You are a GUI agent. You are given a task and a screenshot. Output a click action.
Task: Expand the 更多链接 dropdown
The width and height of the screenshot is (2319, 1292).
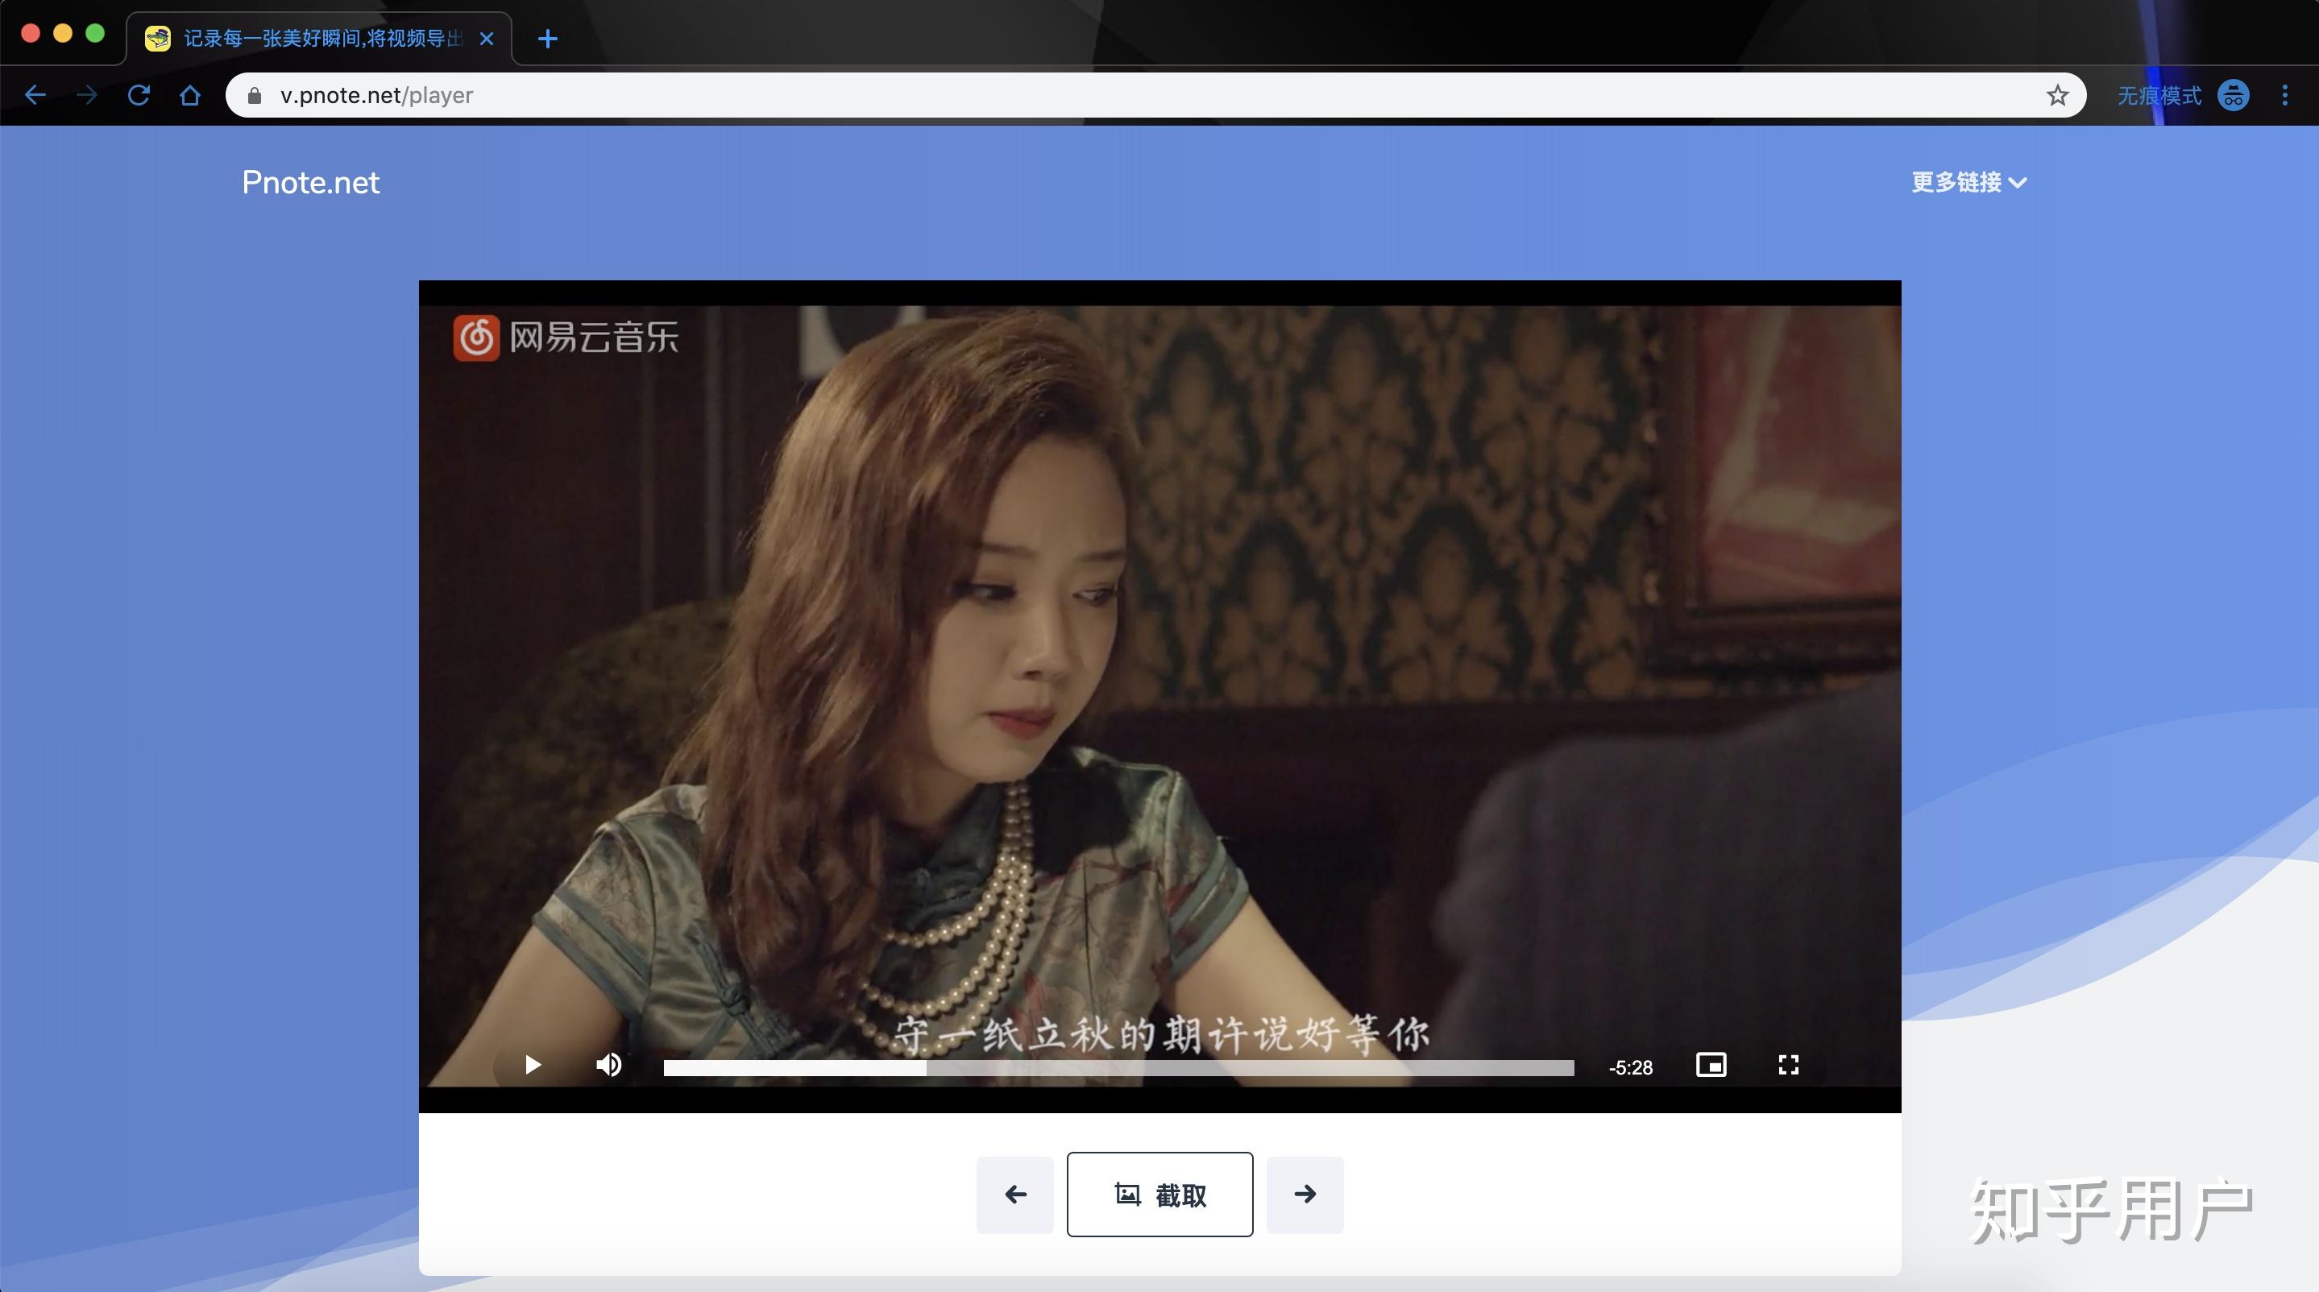point(1968,183)
